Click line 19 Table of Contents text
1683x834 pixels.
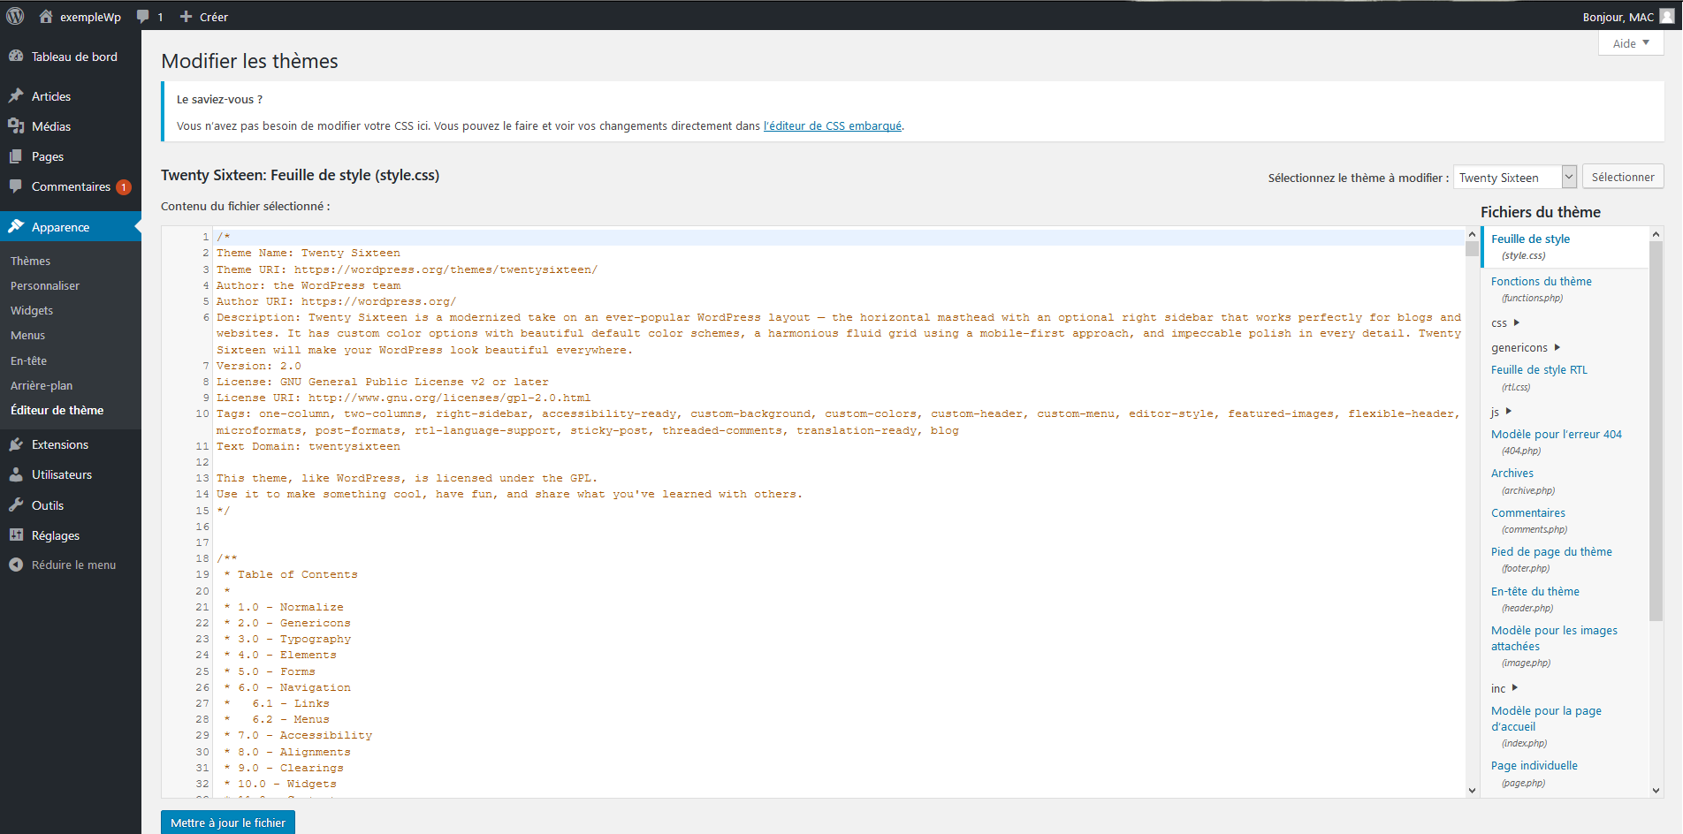(297, 574)
